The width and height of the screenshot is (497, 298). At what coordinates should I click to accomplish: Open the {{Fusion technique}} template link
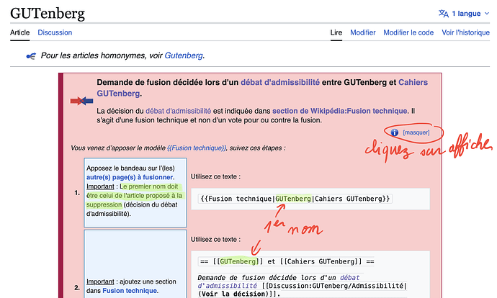[x=197, y=148]
